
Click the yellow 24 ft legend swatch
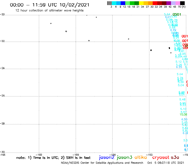(141, 3)
